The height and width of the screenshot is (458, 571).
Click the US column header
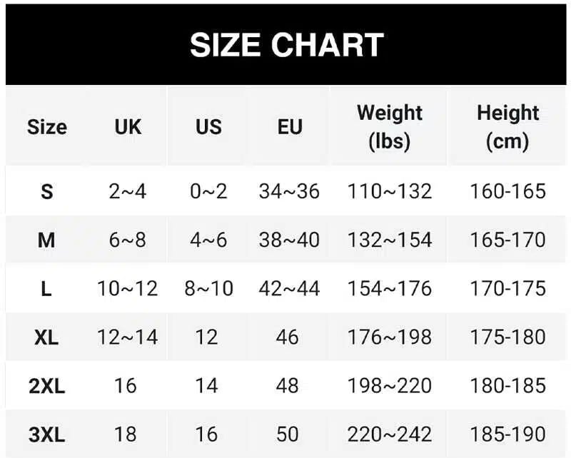208,127
